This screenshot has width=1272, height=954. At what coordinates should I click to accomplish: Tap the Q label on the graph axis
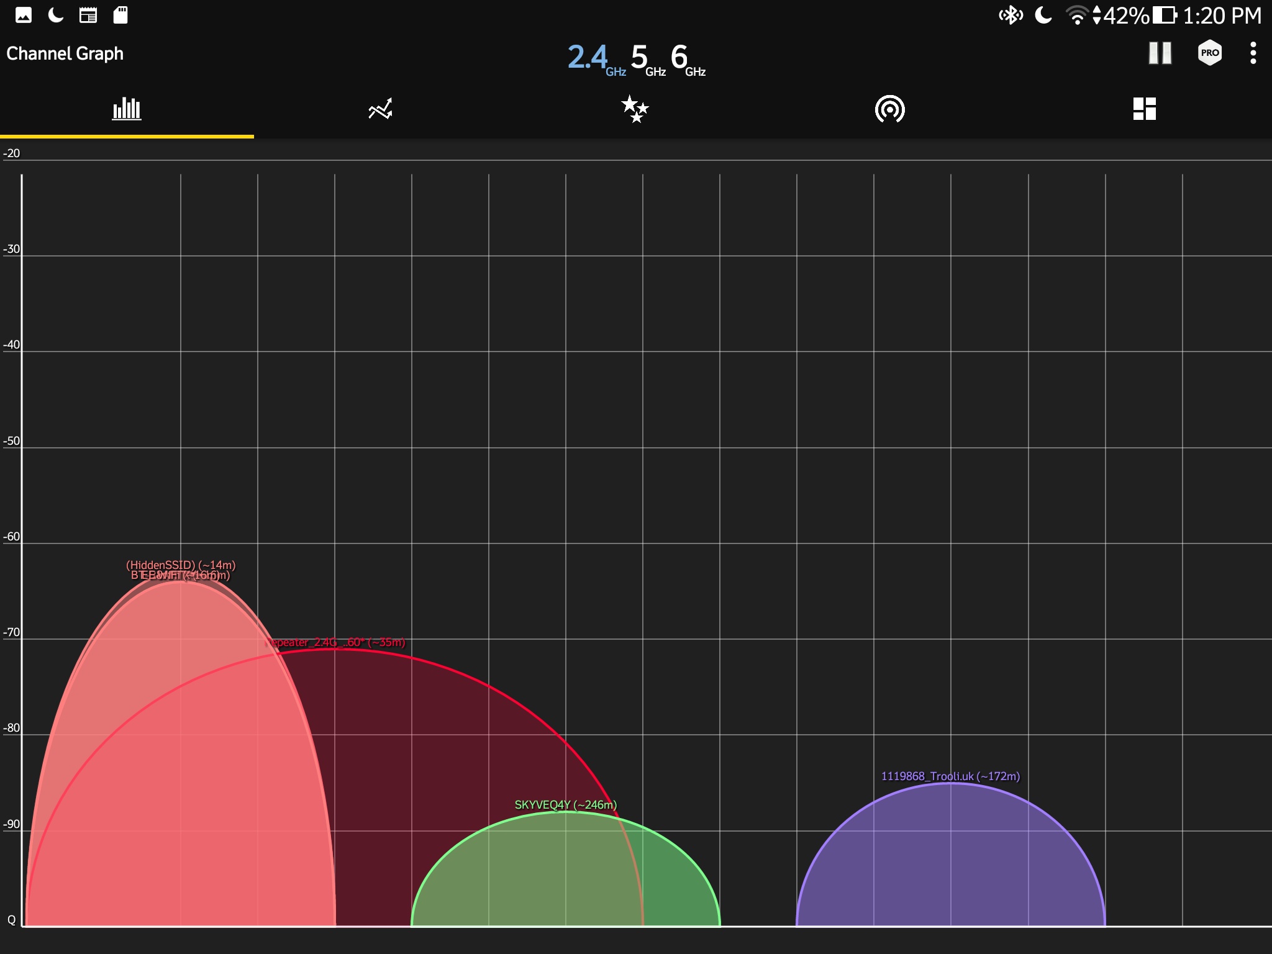tap(11, 920)
